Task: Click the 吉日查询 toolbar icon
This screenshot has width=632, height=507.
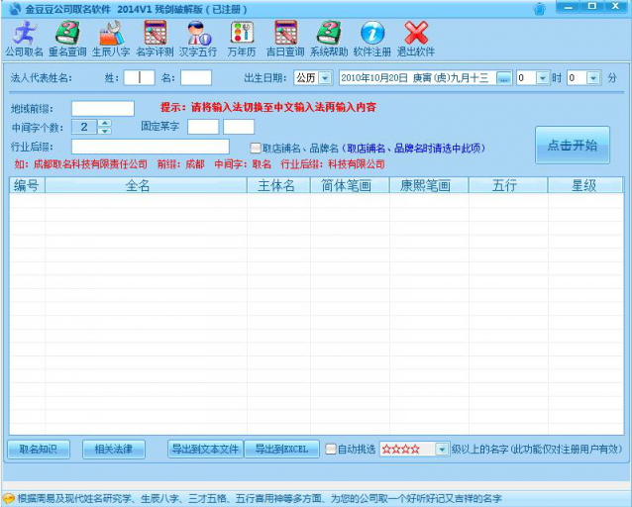Action: coord(284,38)
